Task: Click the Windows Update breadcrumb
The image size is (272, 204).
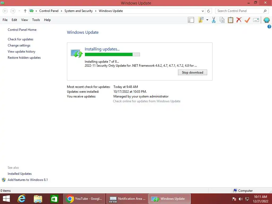Action: 111,11
